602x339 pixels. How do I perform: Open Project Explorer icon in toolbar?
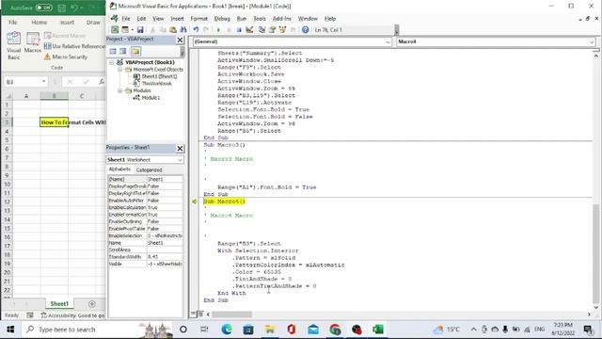pos(262,29)
